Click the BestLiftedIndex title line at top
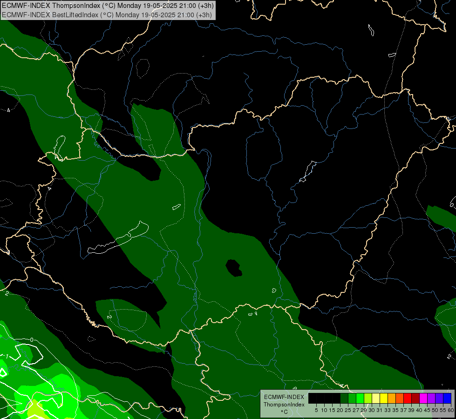Image resolution: width=456 pixels, height=419 pixels. pos(107,15)
